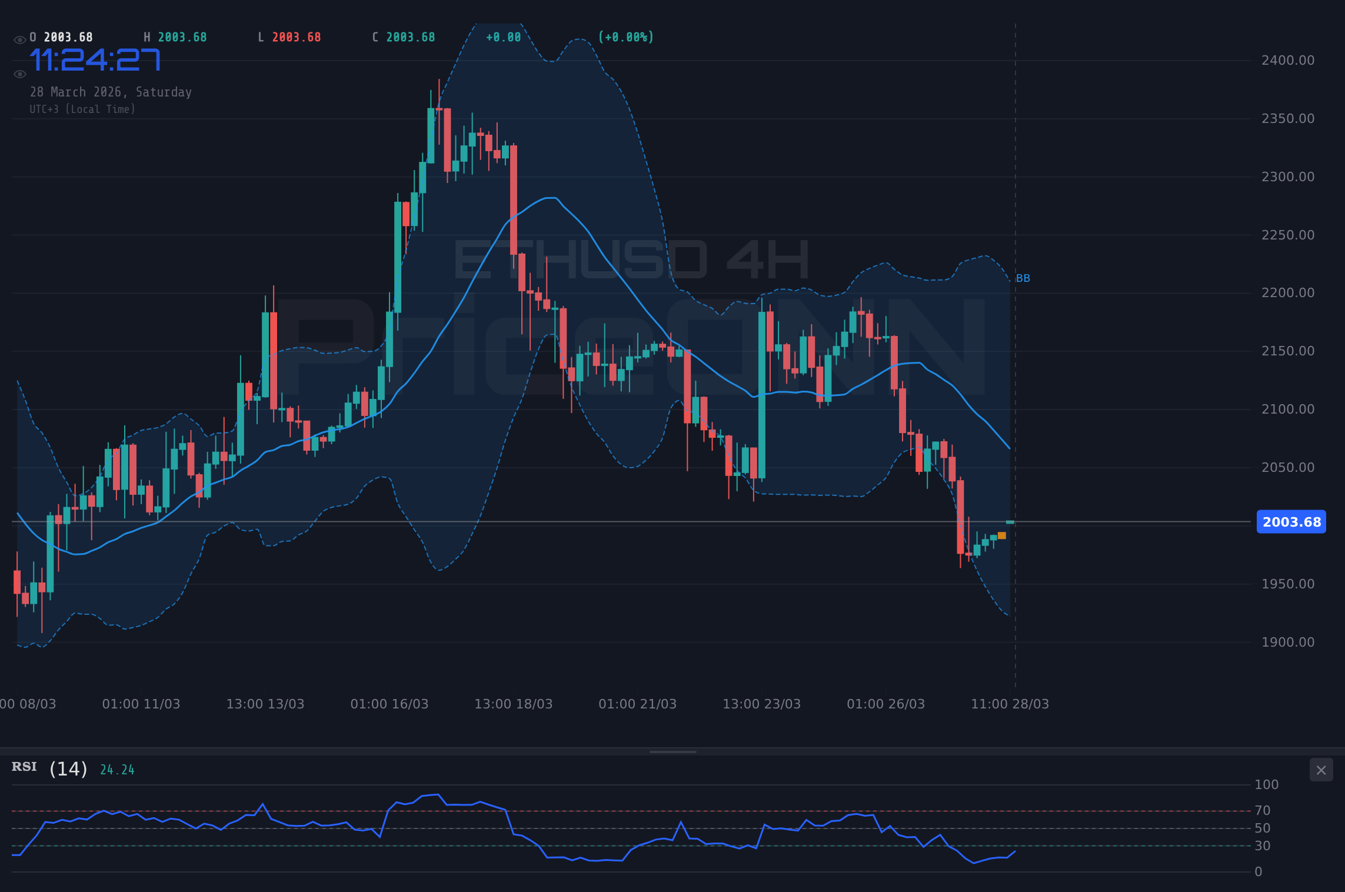Click the blue 2003.68 price tag on the axis
Viewport: 1345px width, 892px height.
(x=1291, y=522)
